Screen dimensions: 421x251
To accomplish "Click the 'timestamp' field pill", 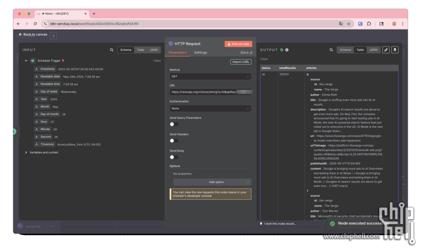I will point(45,69).
